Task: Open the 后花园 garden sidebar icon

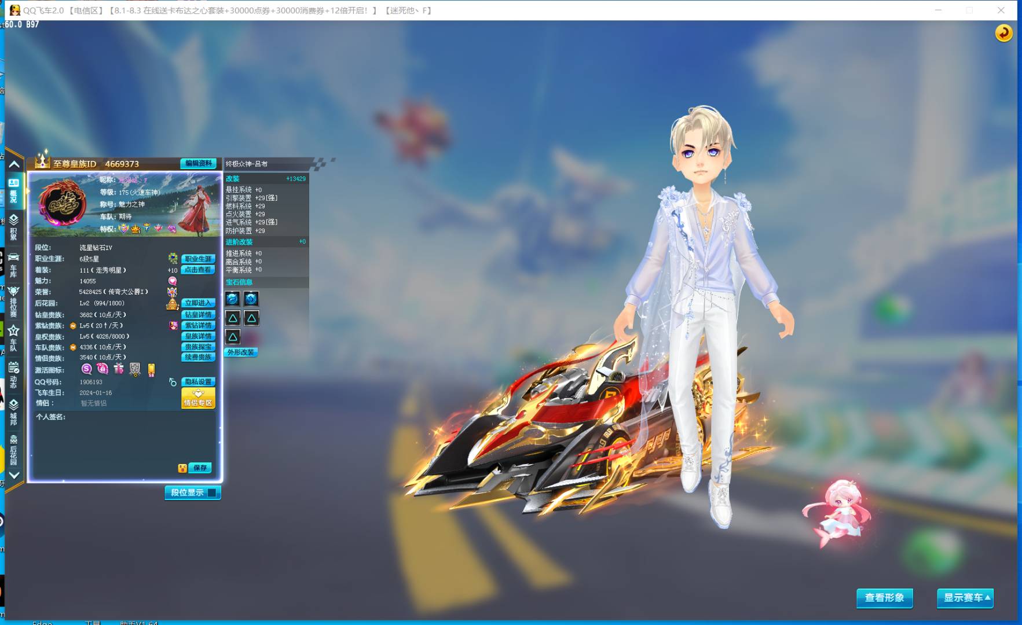Action: [13, 449]
